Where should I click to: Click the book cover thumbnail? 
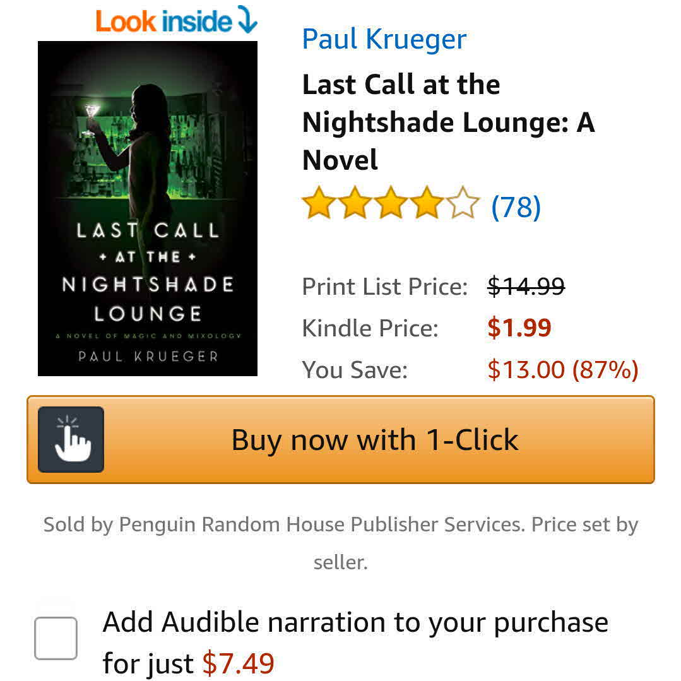click(148, 208)
